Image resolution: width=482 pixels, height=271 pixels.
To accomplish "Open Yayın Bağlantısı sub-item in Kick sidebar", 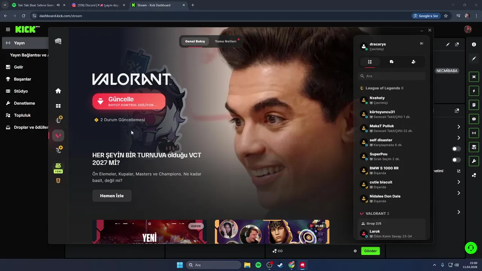I will [29, 55].
